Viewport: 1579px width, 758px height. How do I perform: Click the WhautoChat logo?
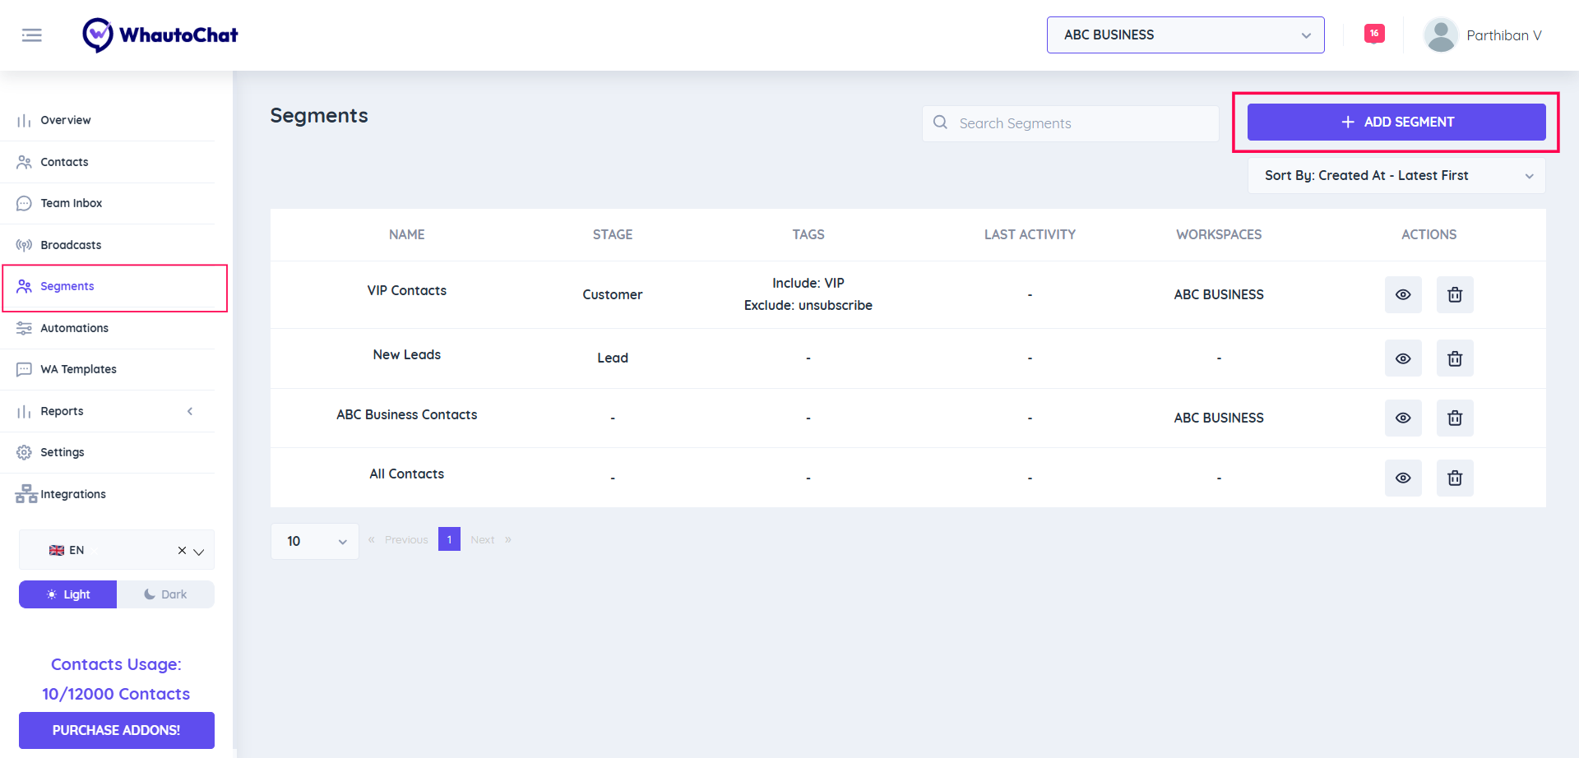pos(160,35)
